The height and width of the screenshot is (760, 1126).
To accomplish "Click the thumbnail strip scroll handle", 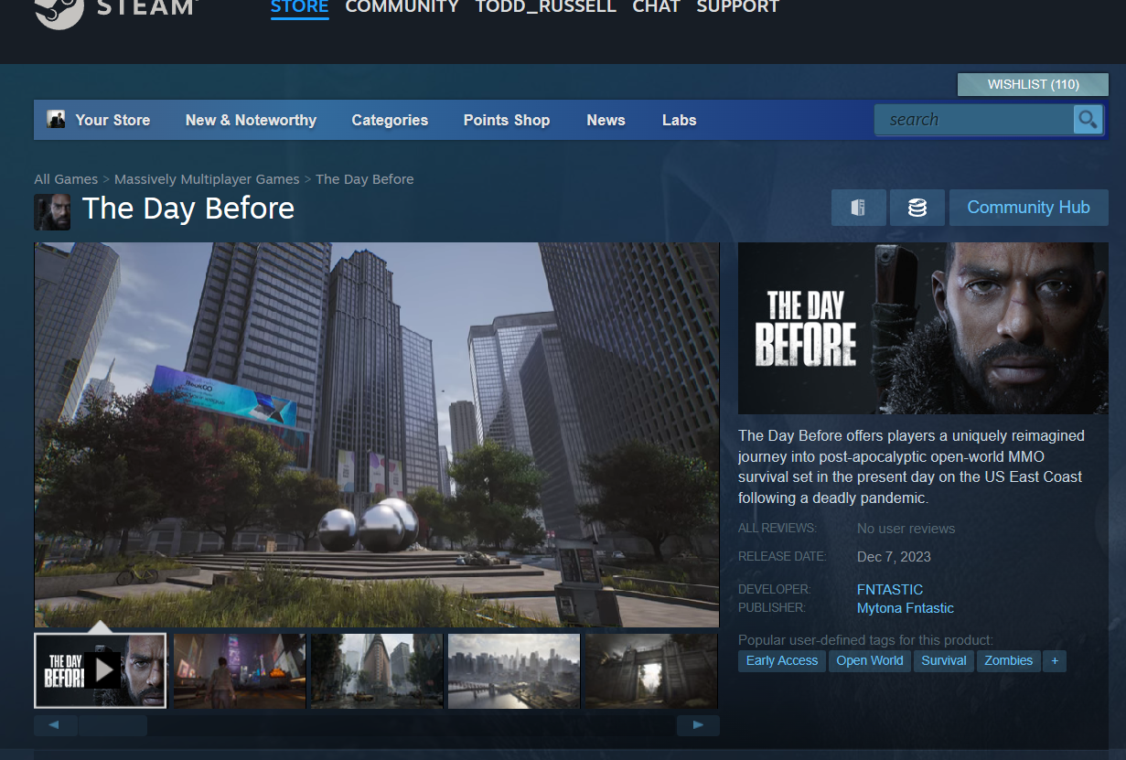I will 113,725.
